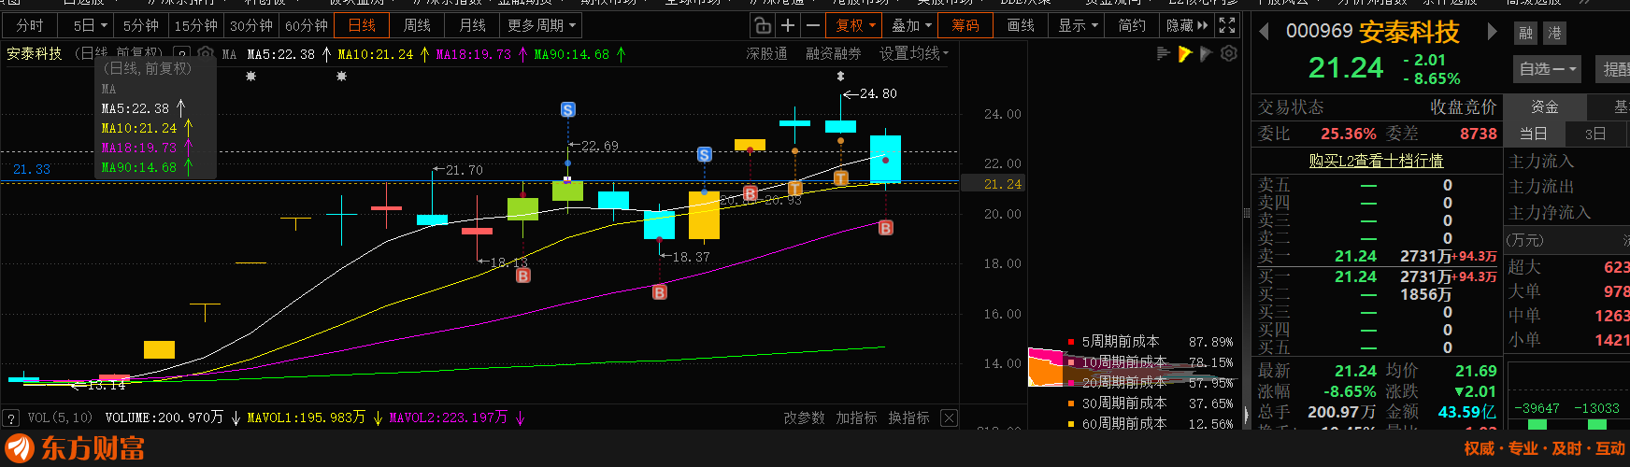Viewport: 1630px width, 467px height.
Task: Click the gray flag chip icon
Action: coord(1207,54)
